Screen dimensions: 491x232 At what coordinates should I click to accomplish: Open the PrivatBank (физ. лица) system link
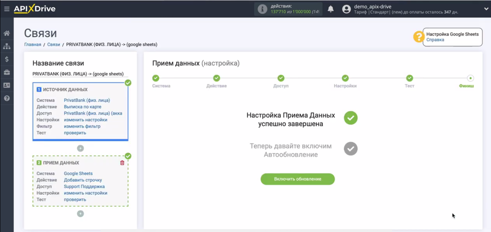[x=87, y=100]
